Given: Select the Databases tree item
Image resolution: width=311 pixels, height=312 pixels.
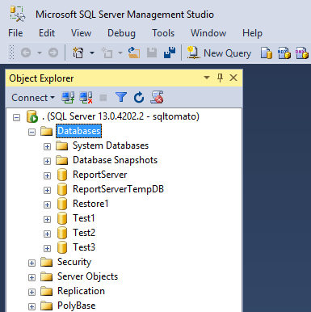Looking at the screenshot, I should [79, 131].
